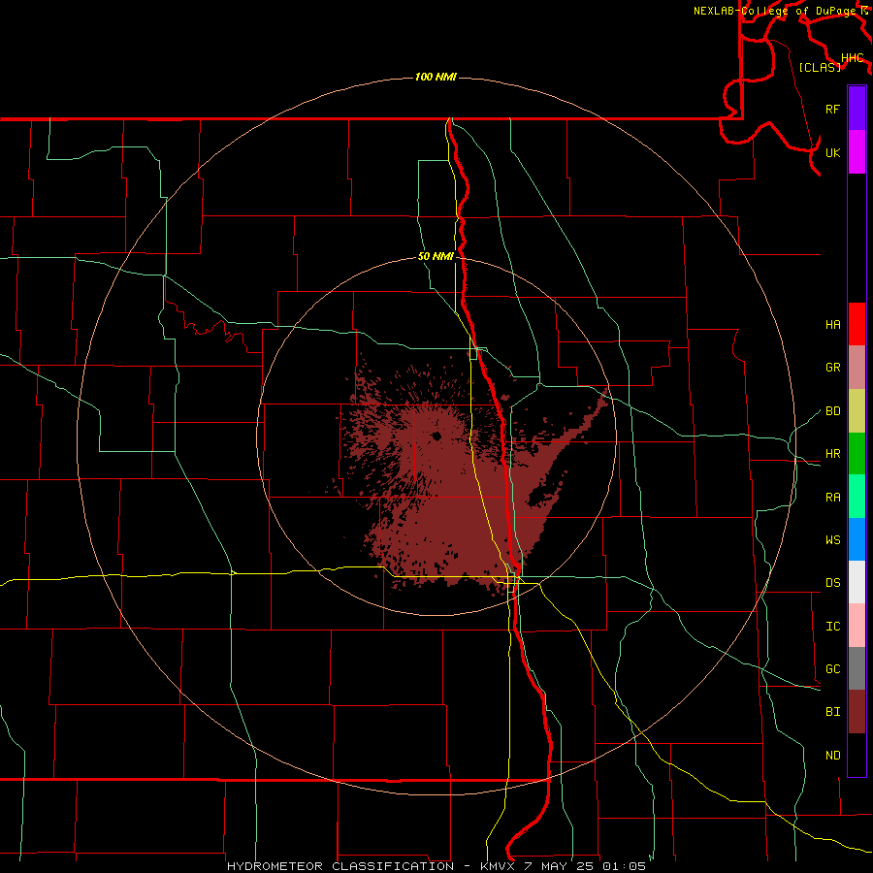Click the HR legend label

(x=832, y=454)
